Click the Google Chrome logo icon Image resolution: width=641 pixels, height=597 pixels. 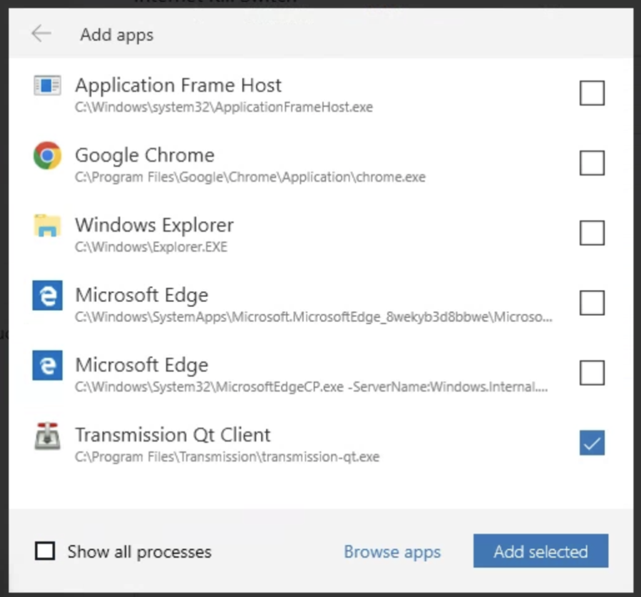pos(48,155)
